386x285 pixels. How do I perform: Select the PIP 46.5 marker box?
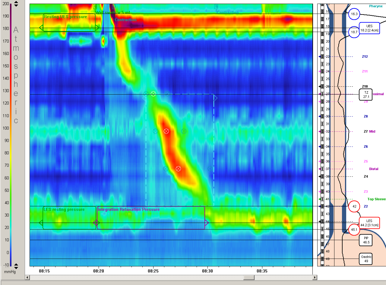point(366,240)
